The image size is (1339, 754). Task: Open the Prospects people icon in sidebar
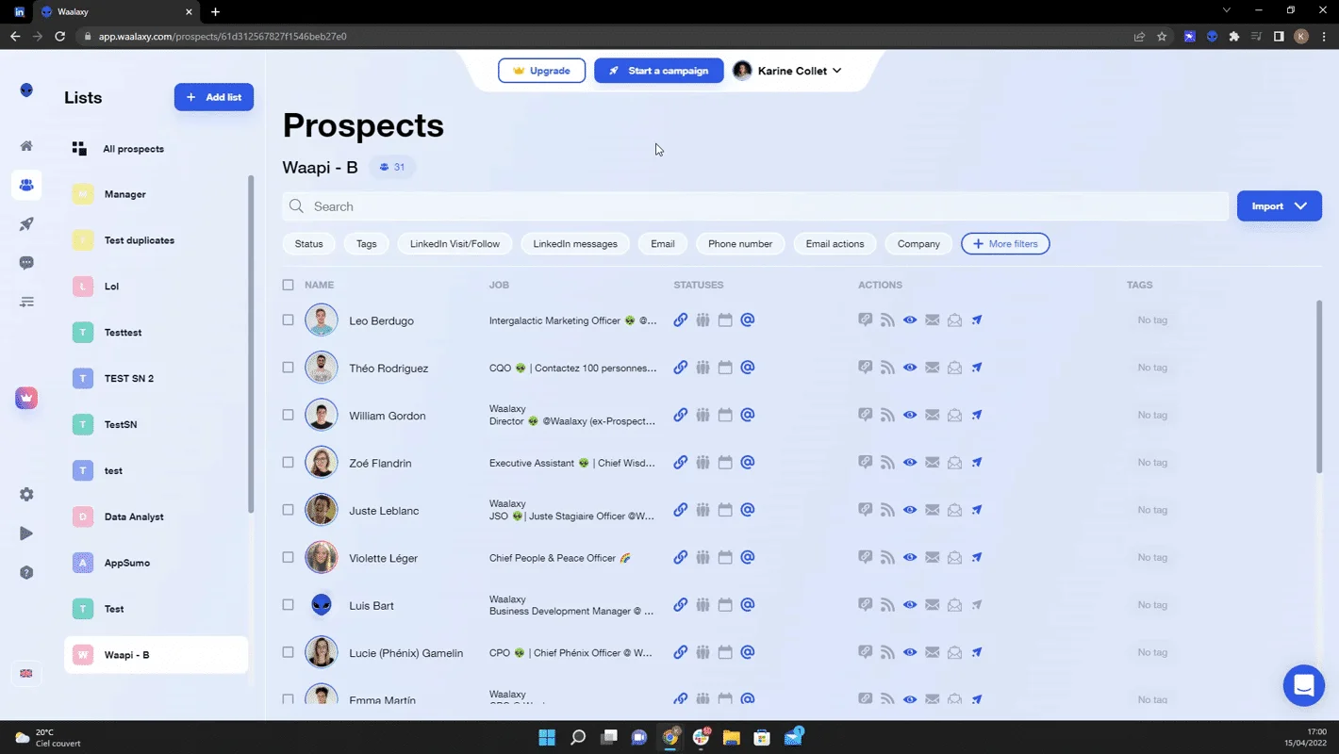(x=26, y=186)
